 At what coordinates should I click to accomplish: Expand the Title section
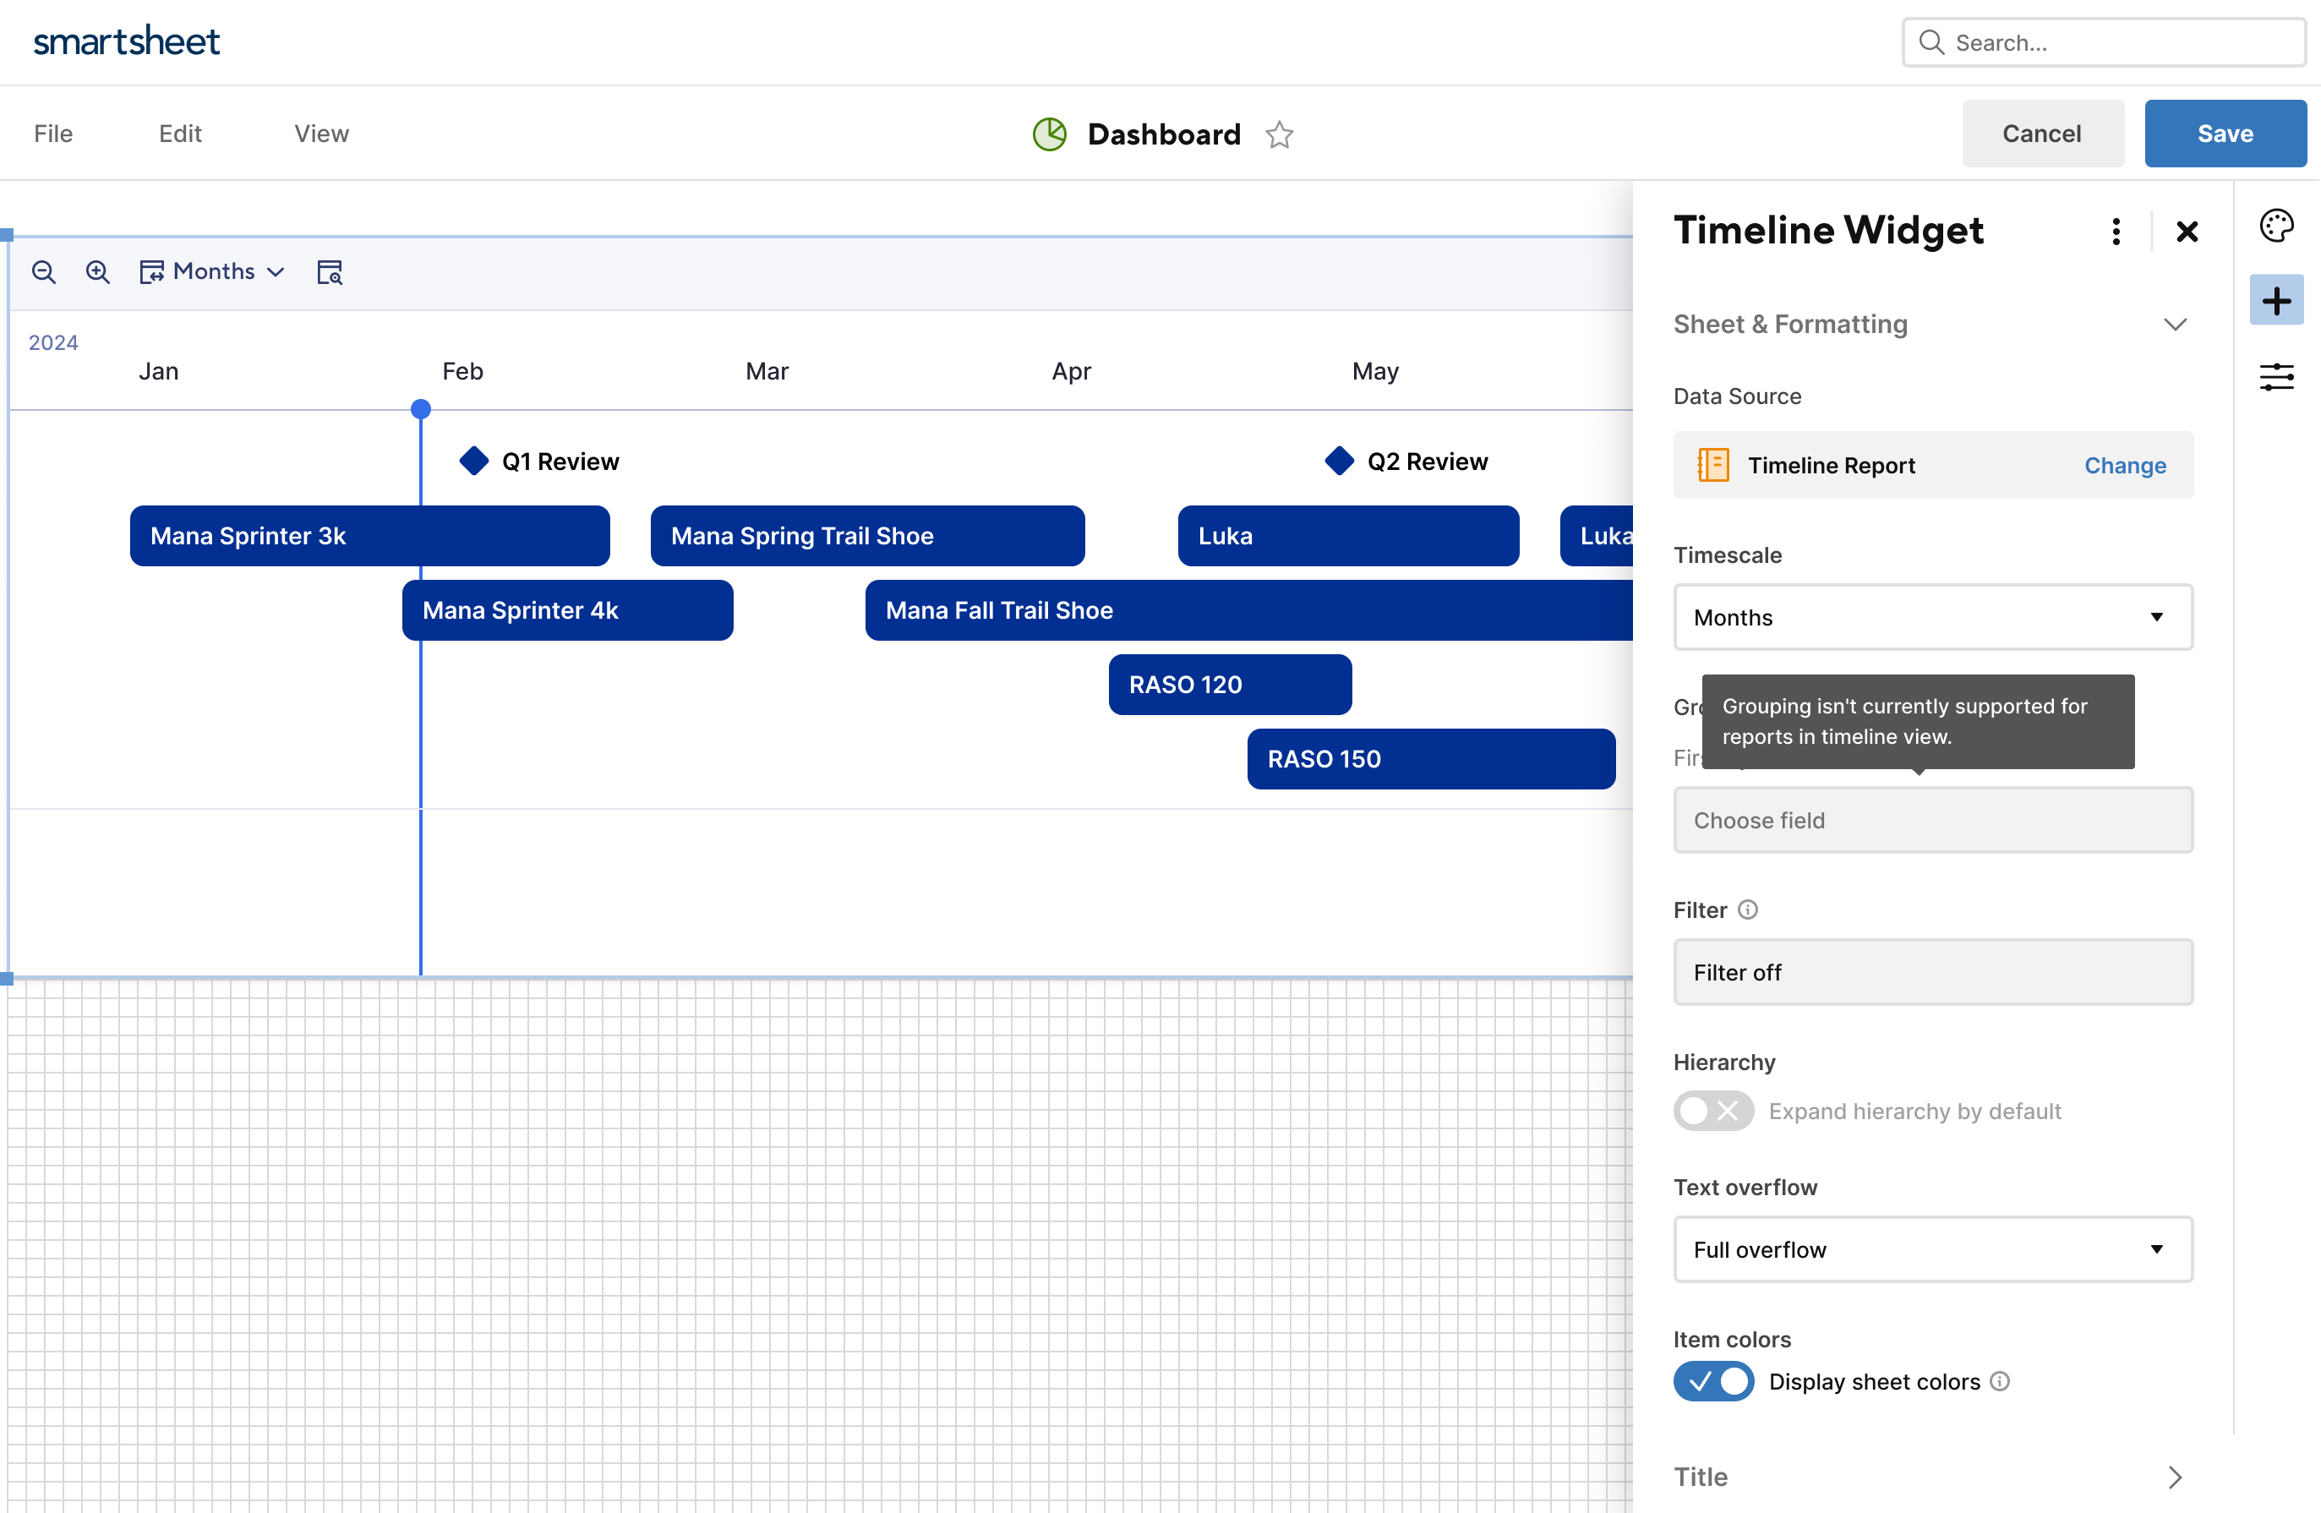coord(2175,1477)
